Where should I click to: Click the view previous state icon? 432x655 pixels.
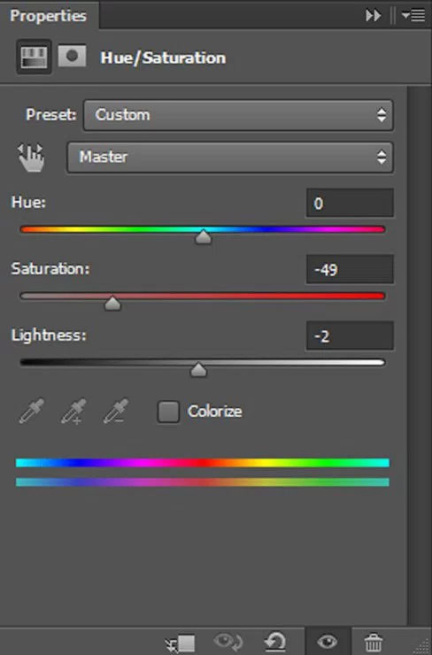(228, 642)
